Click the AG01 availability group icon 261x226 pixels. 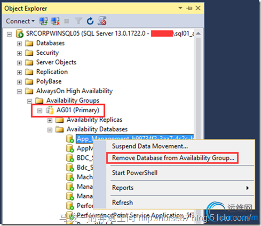coord(50,110)
